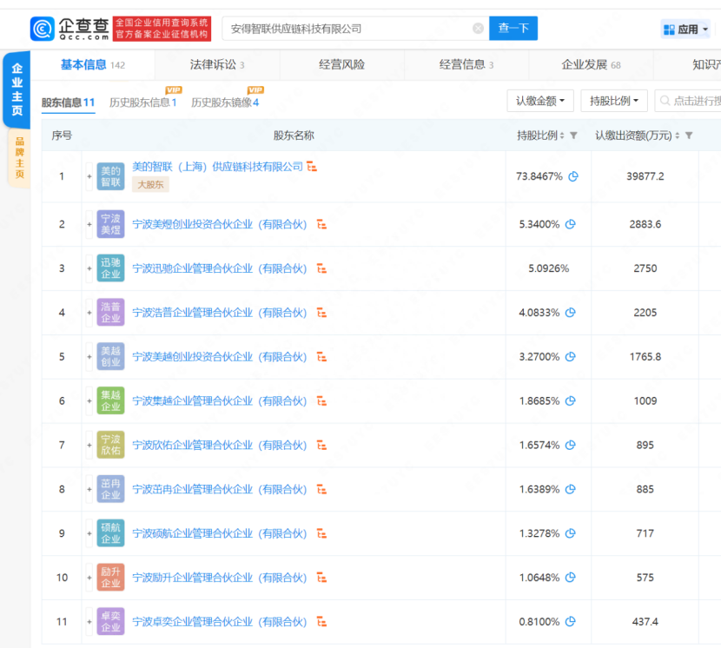The width and height of the screenshot is (721, 648).
Task: Expand row 5 shareholder 宁波美越 with plus
Action: point(89,357)
